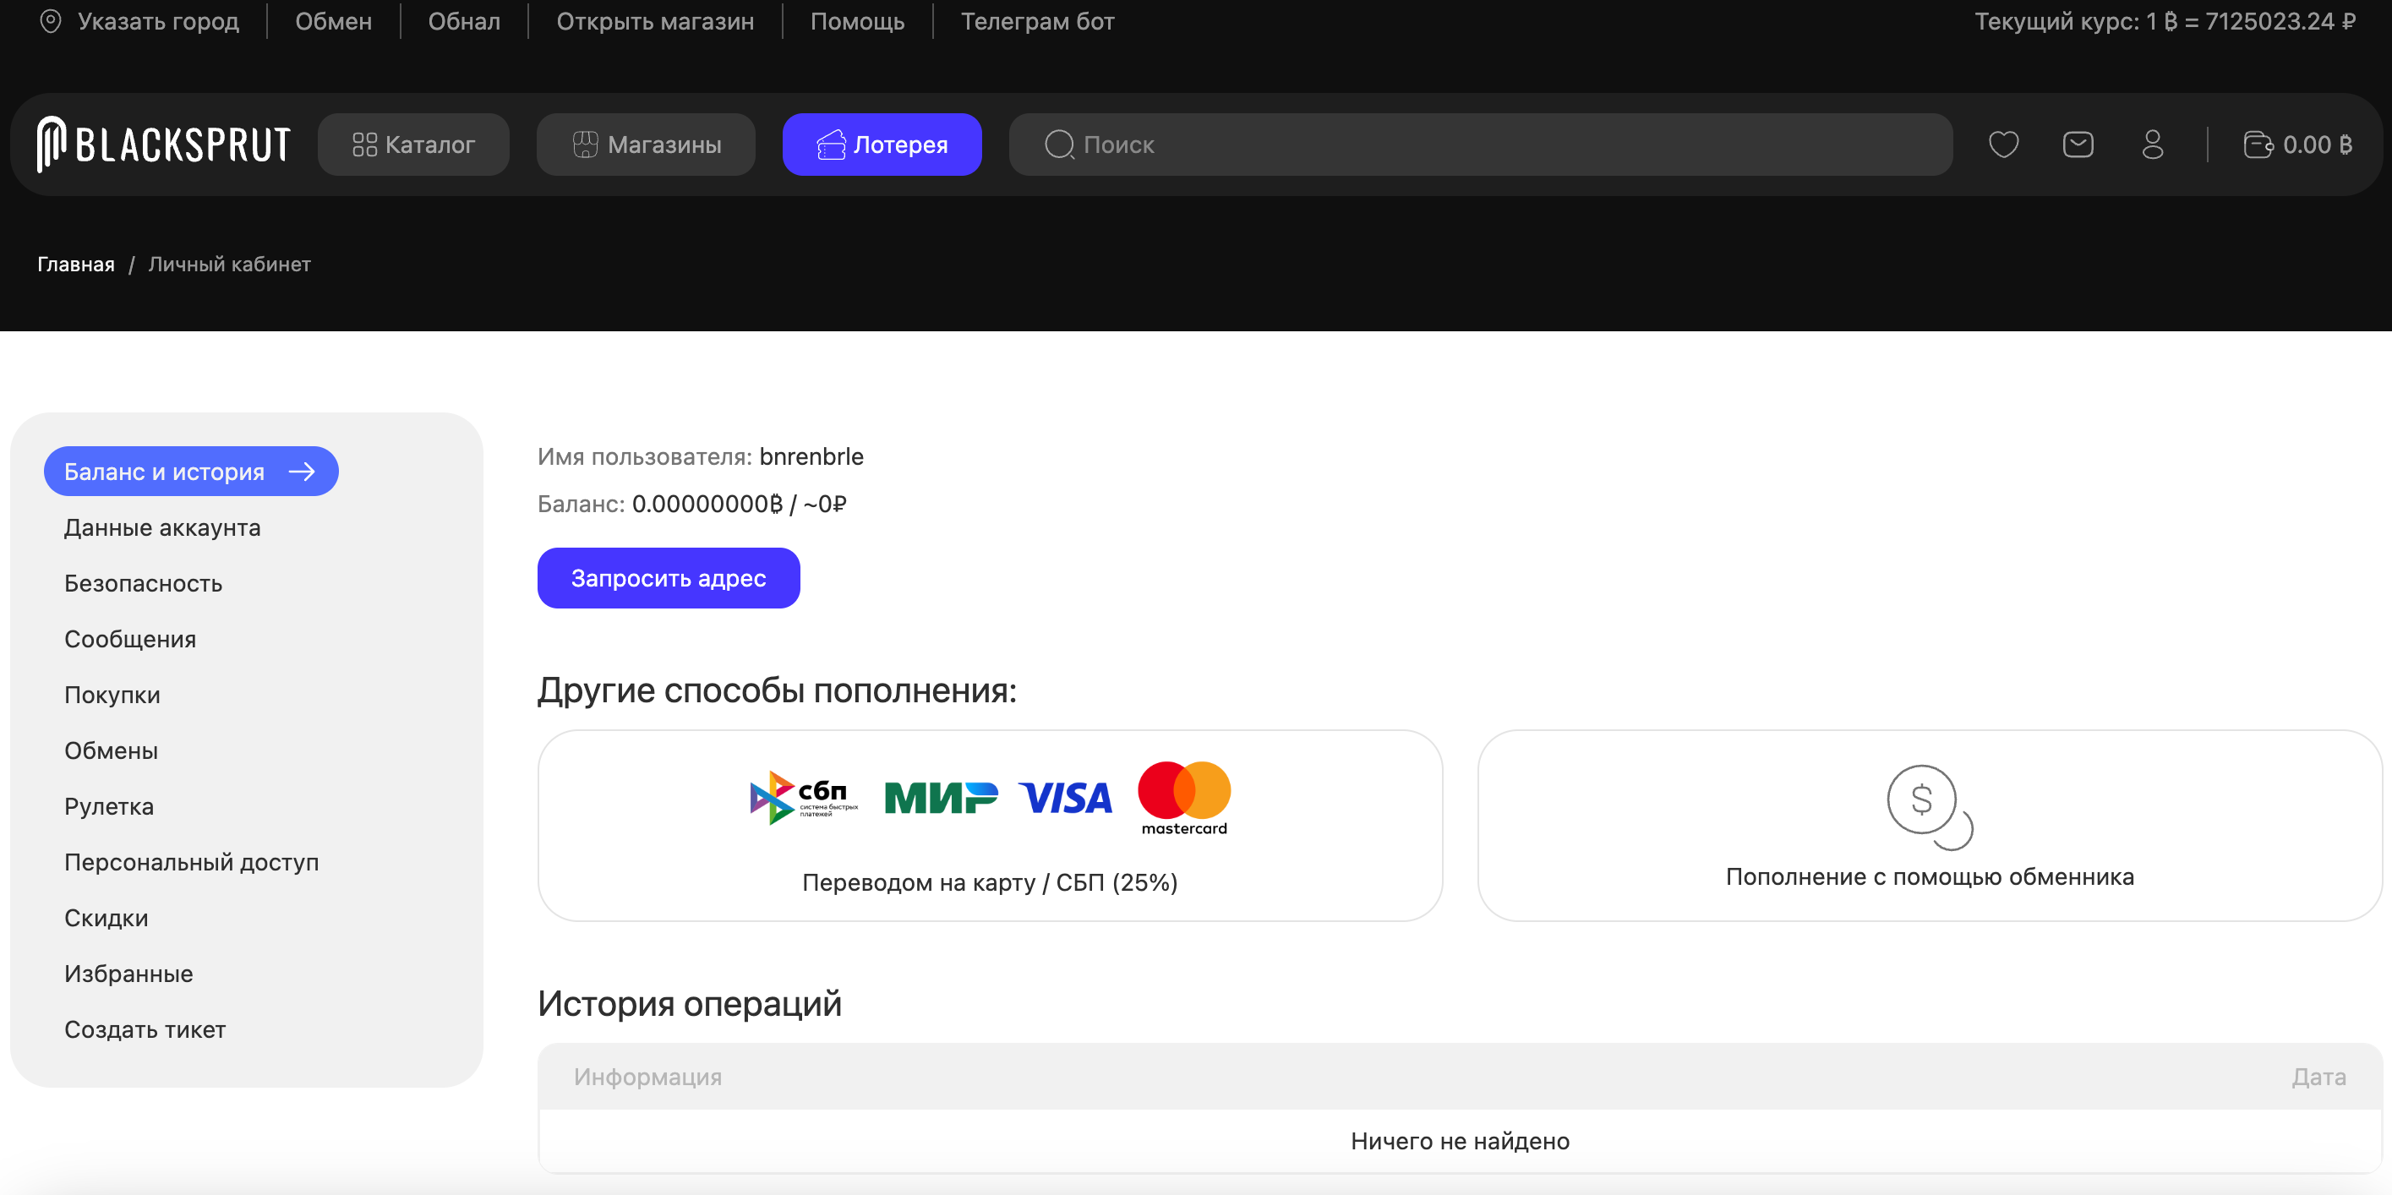Open favorites via the heart icon

(2003, 144)
